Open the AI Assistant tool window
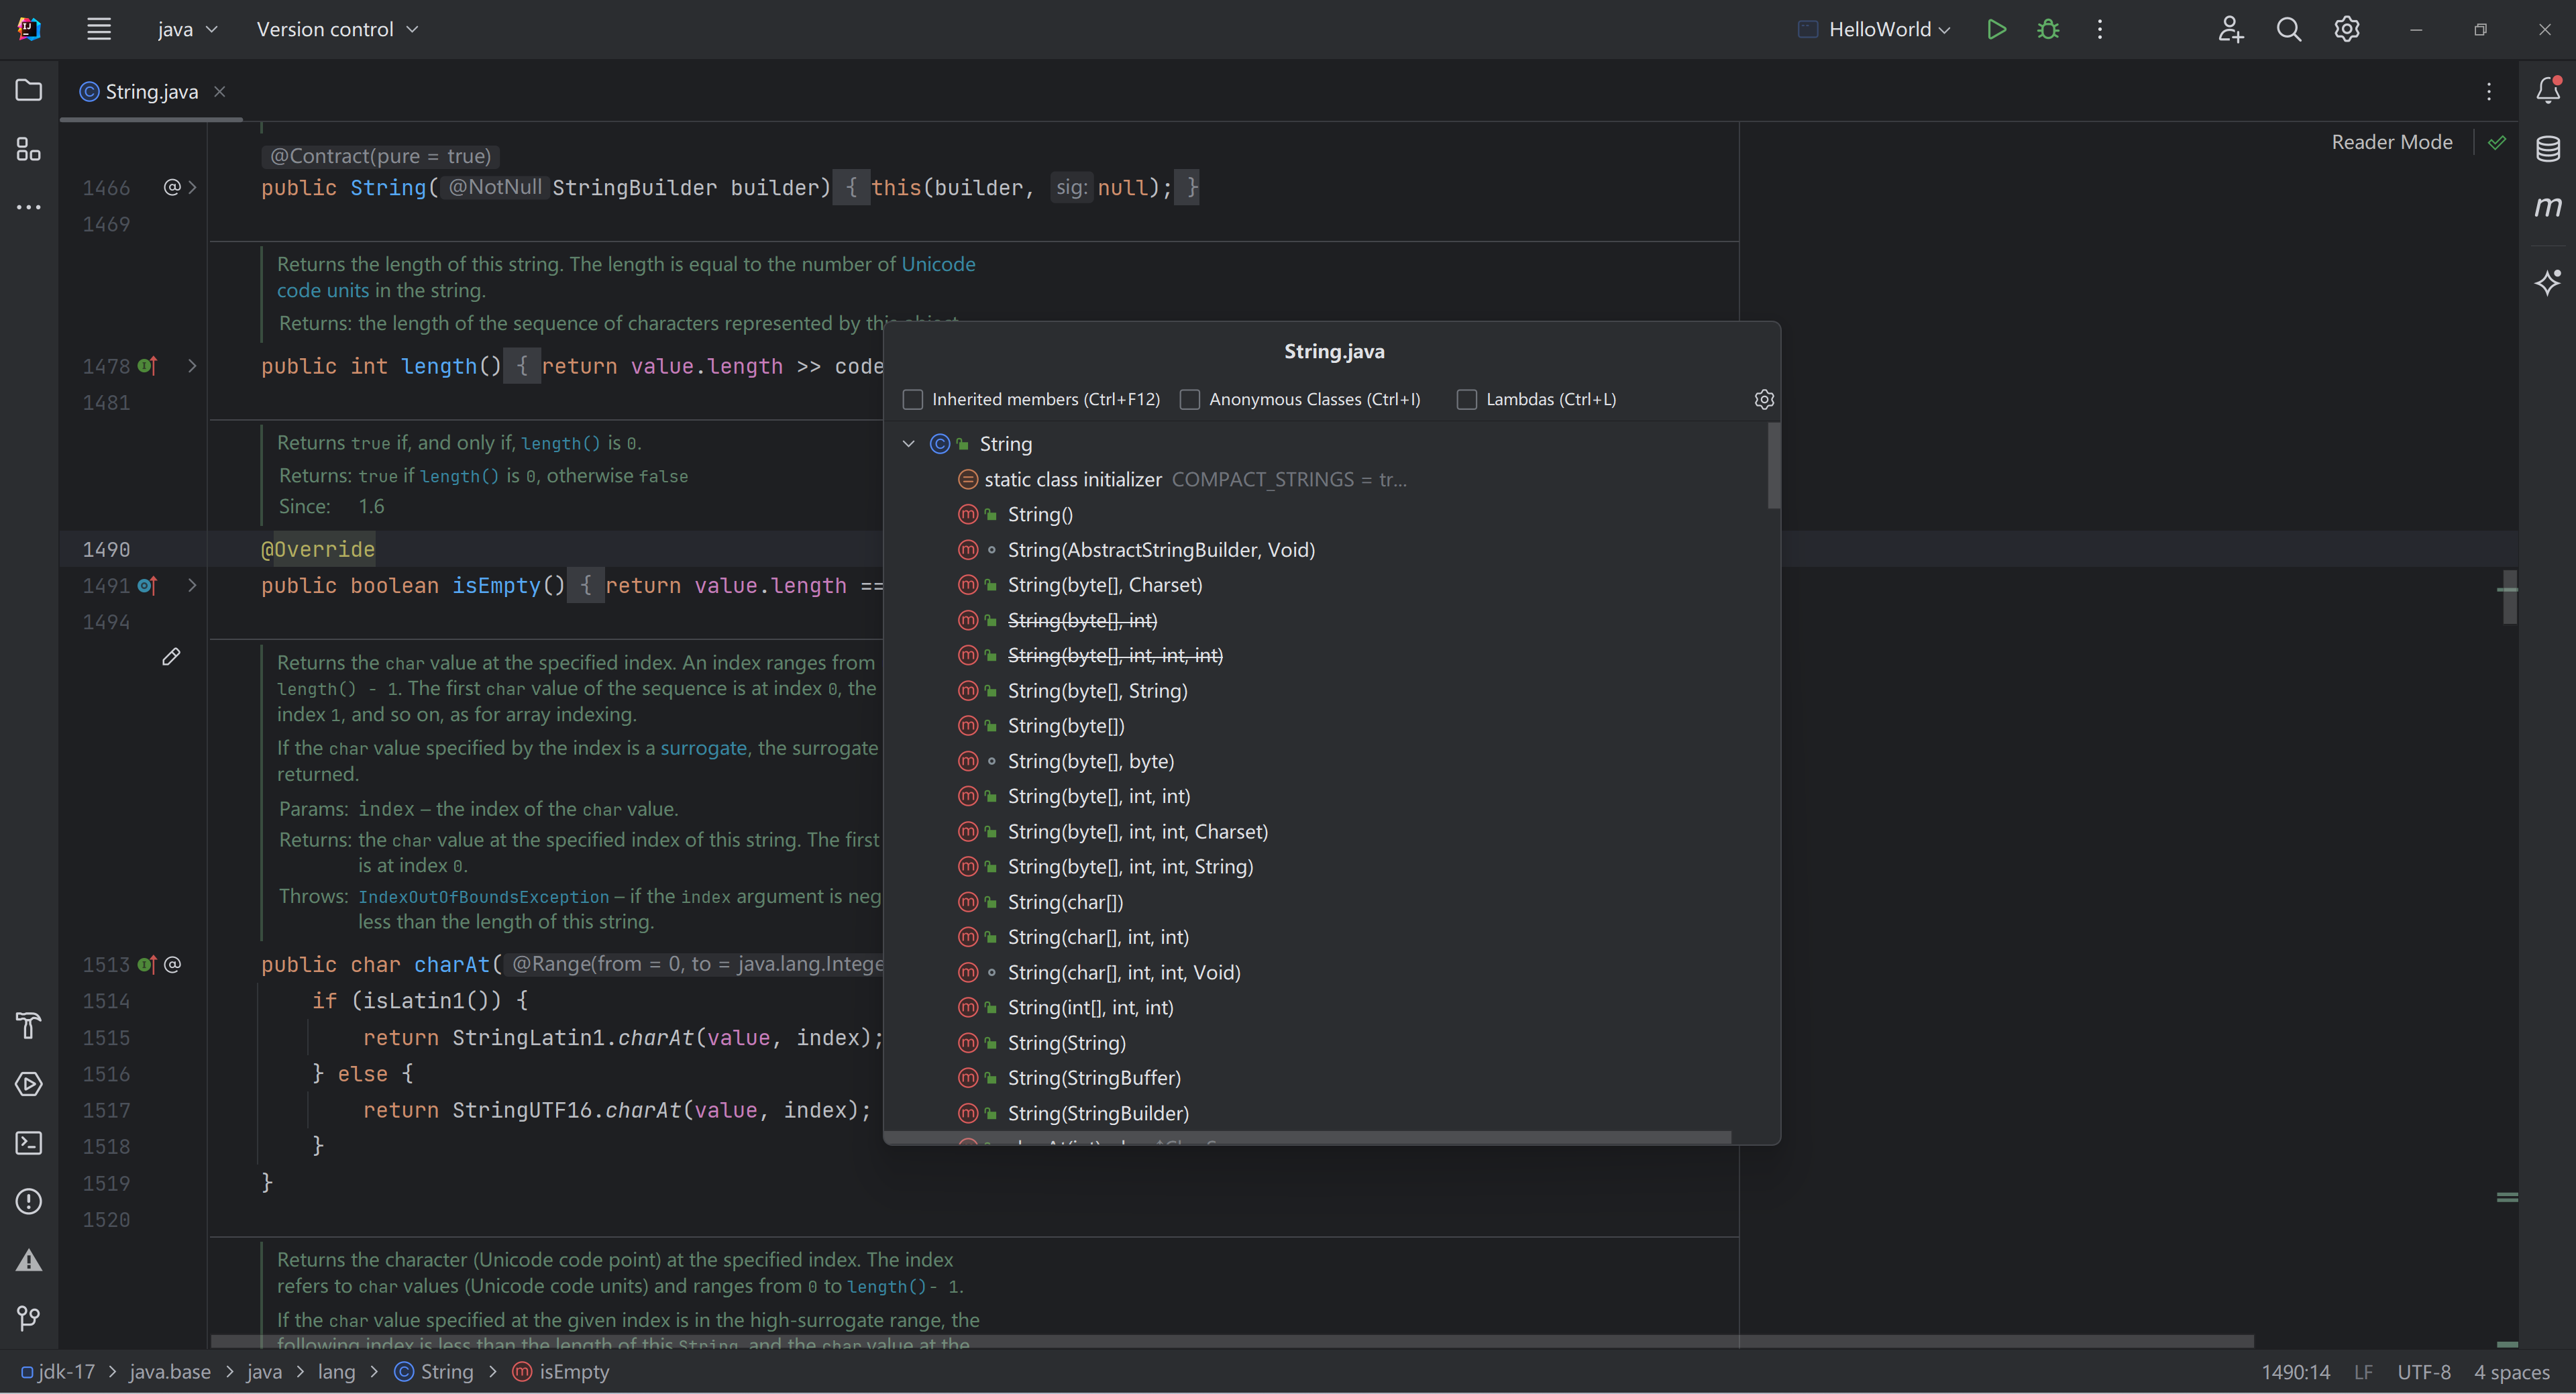Image resolution: width=2576 pixels, height=1394 pixels. [x=2548, y=282]
